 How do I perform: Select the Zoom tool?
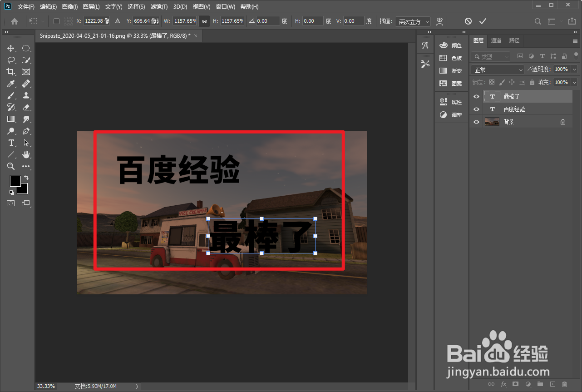click(11, 166)
